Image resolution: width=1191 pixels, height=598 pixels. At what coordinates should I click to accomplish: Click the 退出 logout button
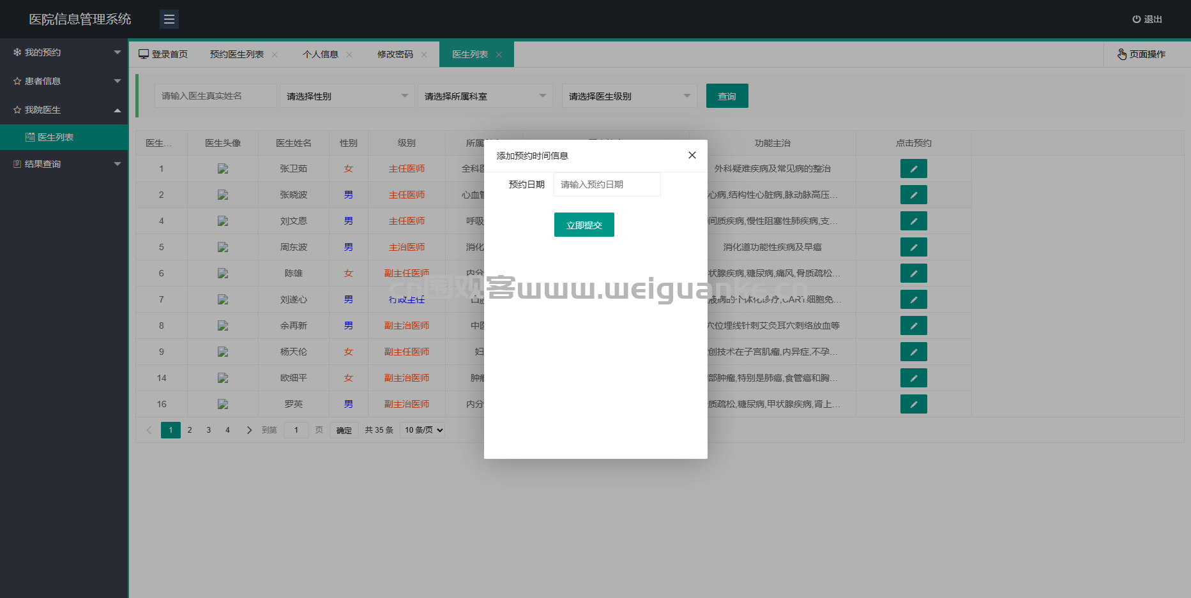(1147, 19)
